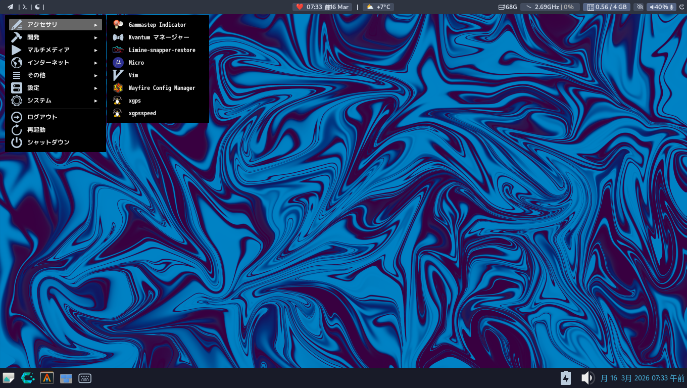This screenshot has height=388, width=687.
Task: Click the battery charging icon in bottom panel
Action: click(566, 378)
